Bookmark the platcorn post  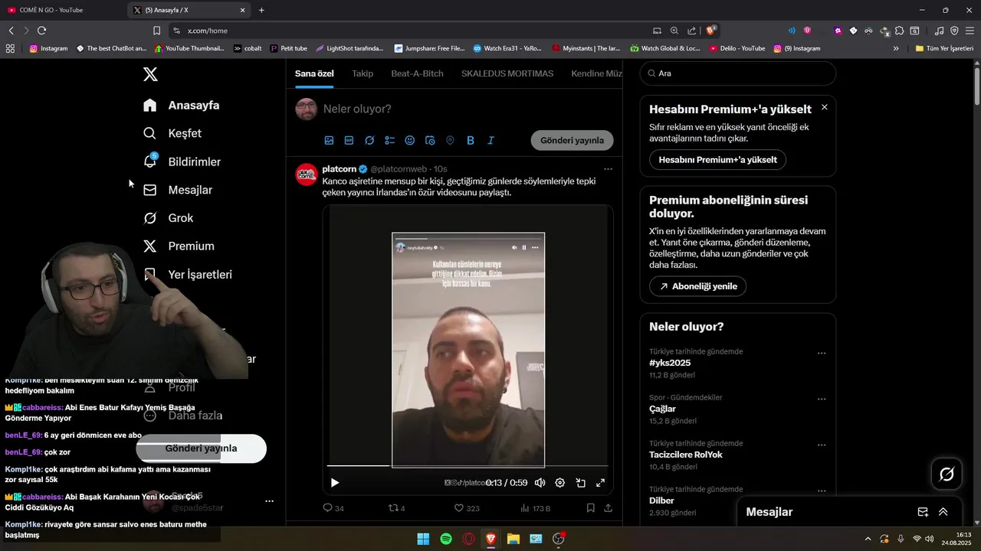590,508
